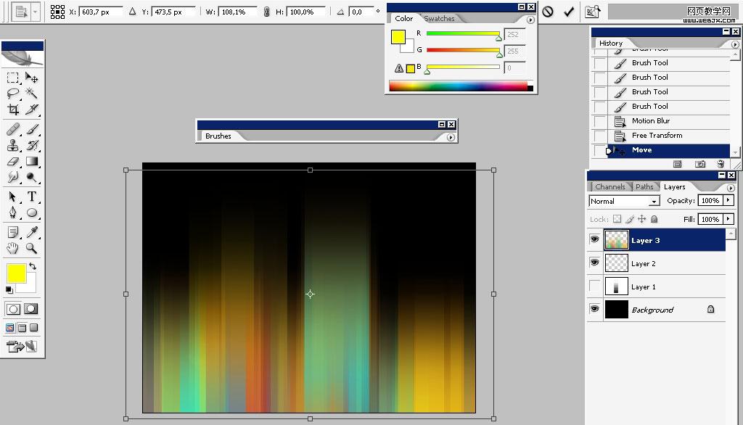The image size is (743, 425).
Task: Hide Layer 3 with the eye icon
Action: [595, 239]
